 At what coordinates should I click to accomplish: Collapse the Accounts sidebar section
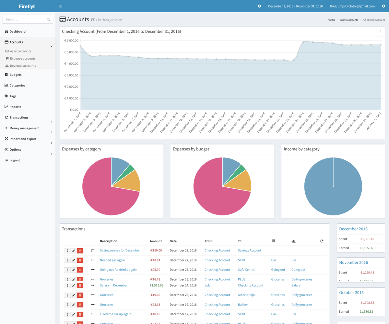click(x=52, y=46)
